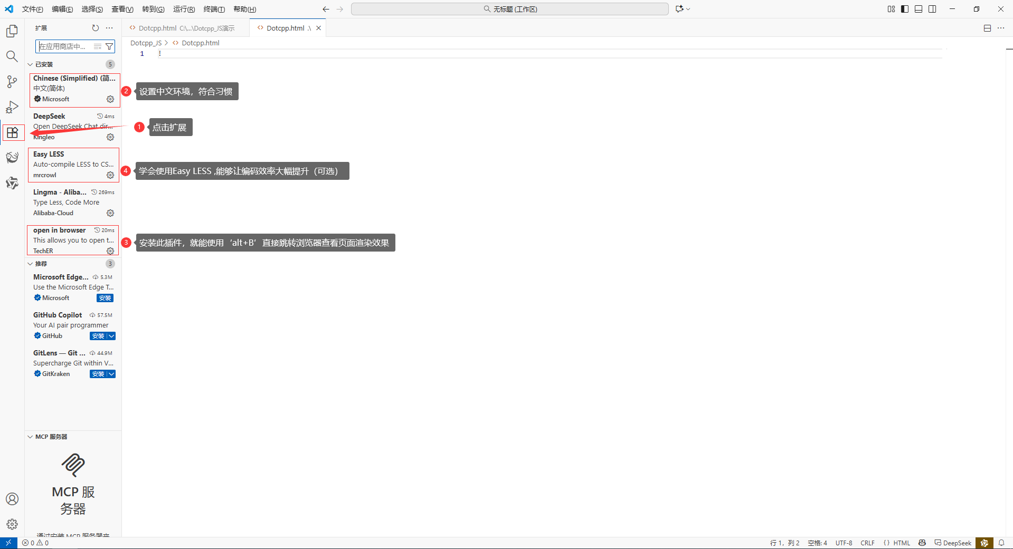Click the UTF-8 encoding in status bar
This screenshot has height=549, width=1013.
pos(844,543)
